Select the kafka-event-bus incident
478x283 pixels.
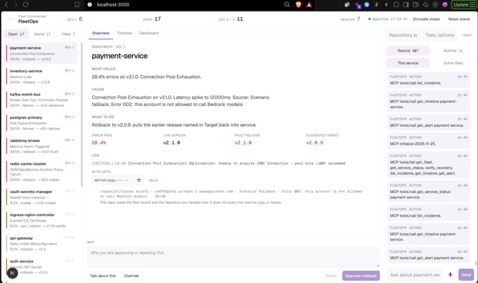(41, 100)
